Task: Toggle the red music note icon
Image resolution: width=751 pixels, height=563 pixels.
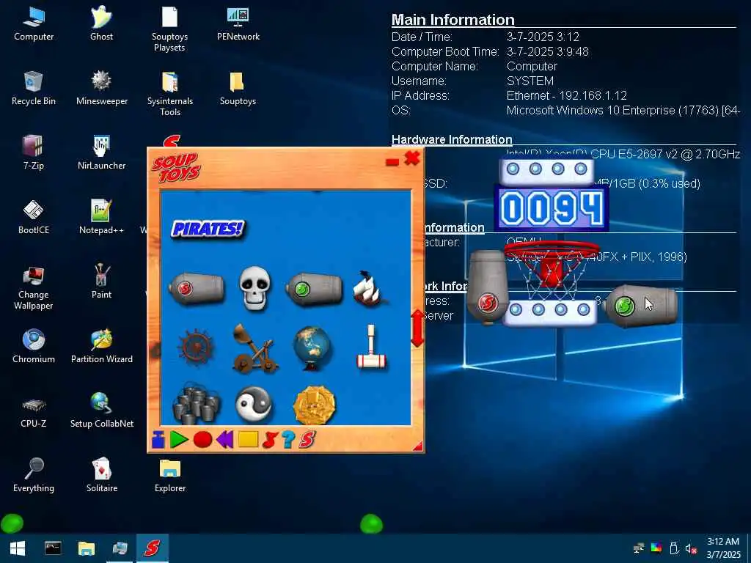Action: point(270,440)
